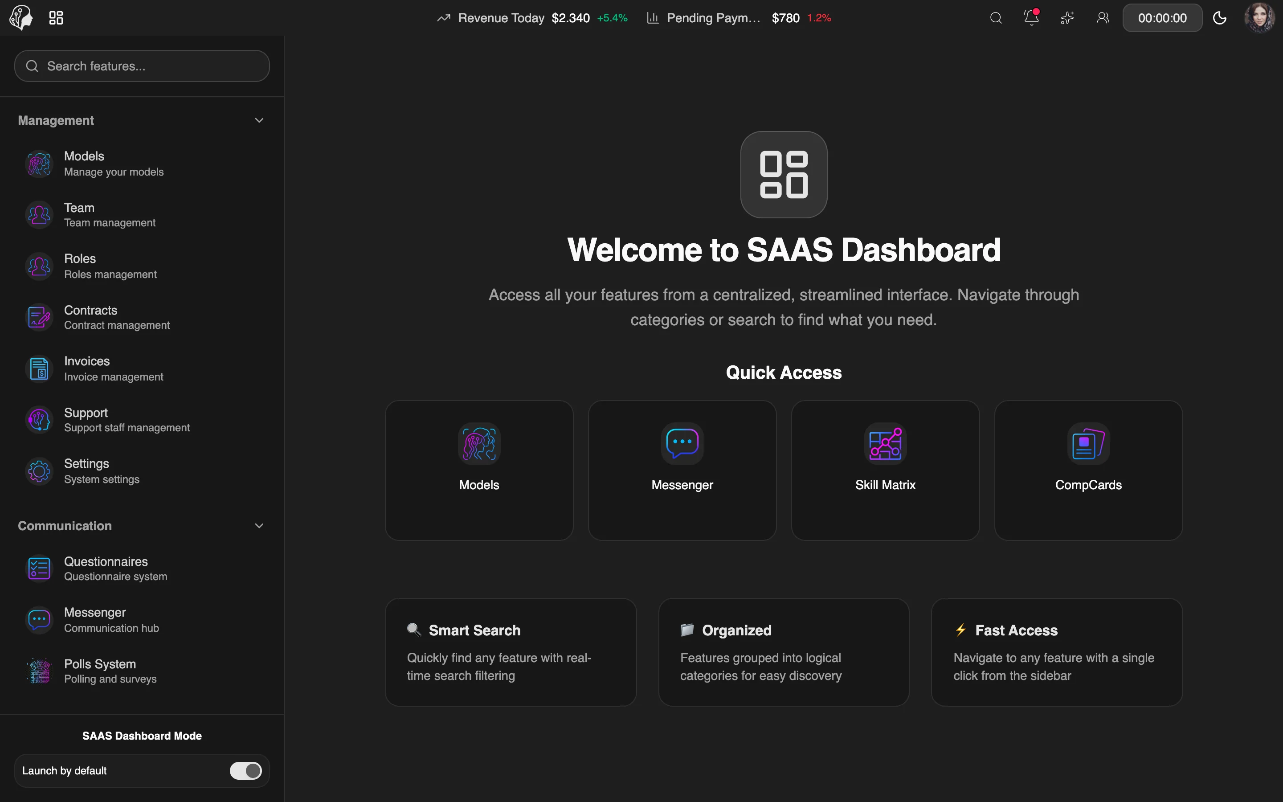The width and height of the screenshot is (1283, 802).
Task: Toggle the Launch by default switch
Action: pyautogui.click(x=245, y=771)
